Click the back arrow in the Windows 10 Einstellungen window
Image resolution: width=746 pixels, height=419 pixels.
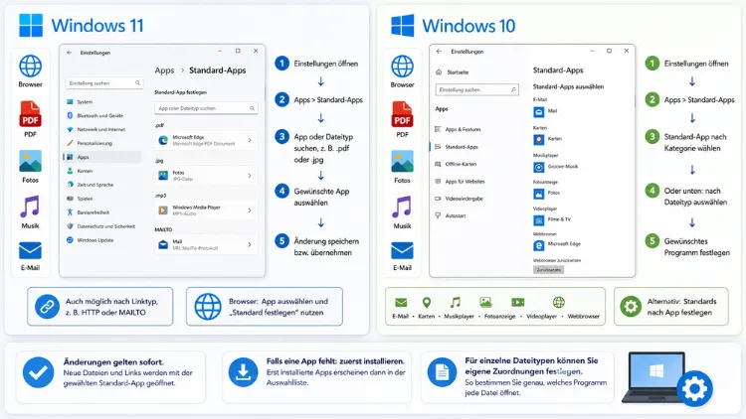pos(439,52)
